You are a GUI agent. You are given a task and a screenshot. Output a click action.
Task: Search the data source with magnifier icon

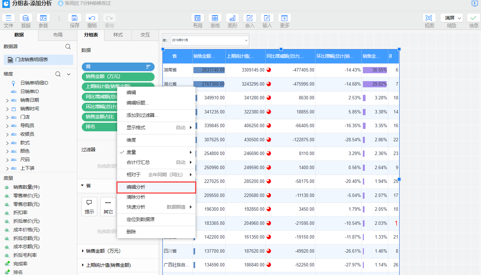pos(68,47)
